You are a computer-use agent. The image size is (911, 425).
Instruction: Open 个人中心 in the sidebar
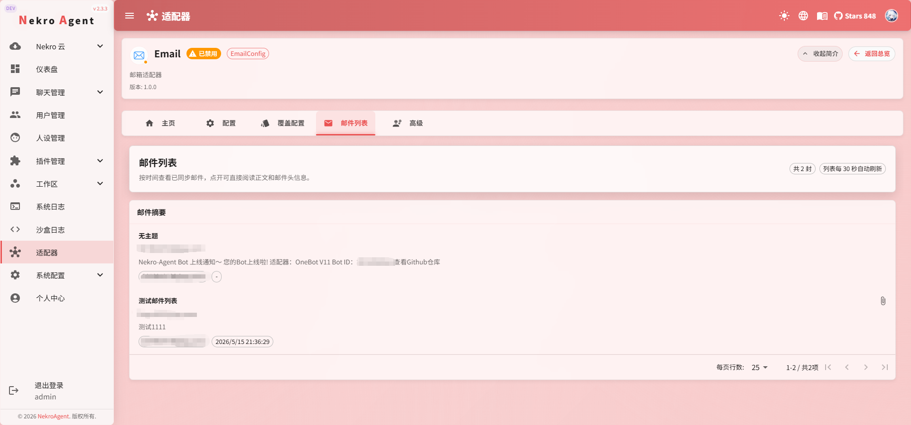57,298
